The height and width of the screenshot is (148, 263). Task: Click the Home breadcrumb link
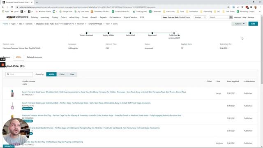coord(5,24)
